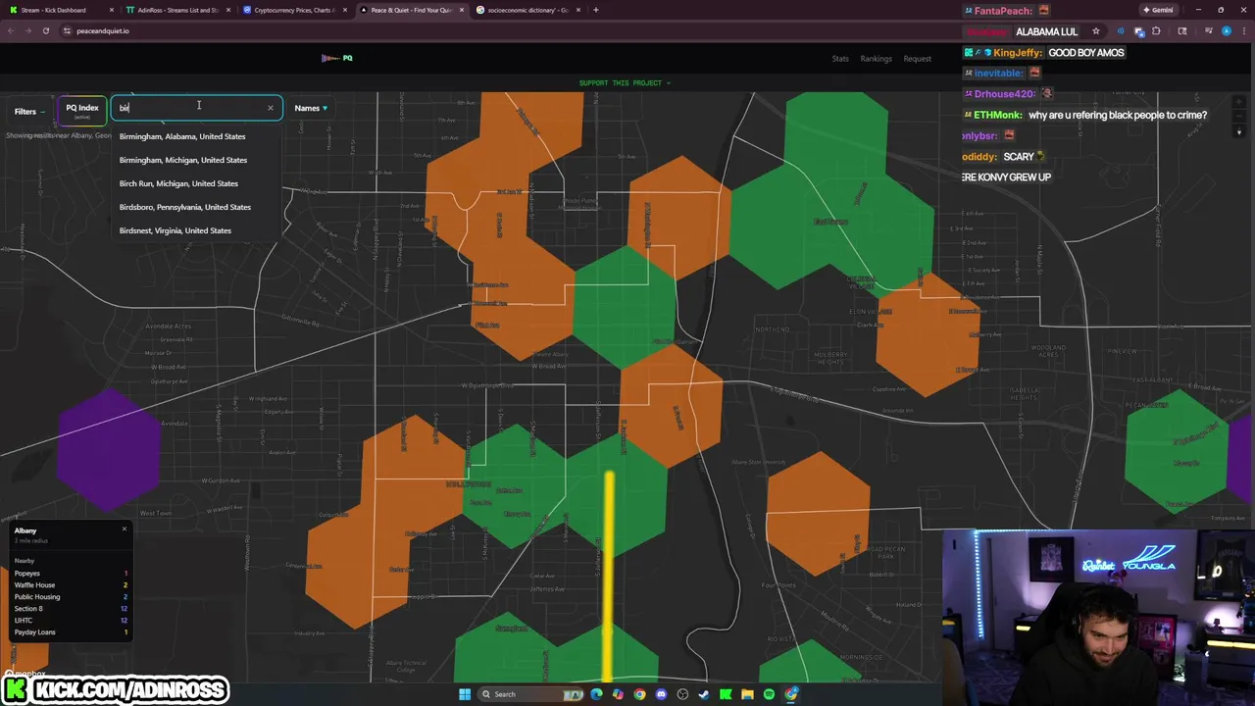Open a new browser tab
1255x706 pixels.
(596, 10)
